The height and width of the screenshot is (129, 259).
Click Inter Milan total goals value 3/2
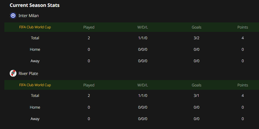pos(197,38)
